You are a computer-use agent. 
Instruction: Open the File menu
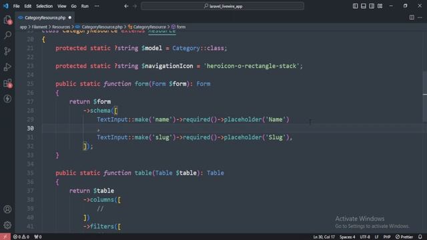[x=16, y=6]
